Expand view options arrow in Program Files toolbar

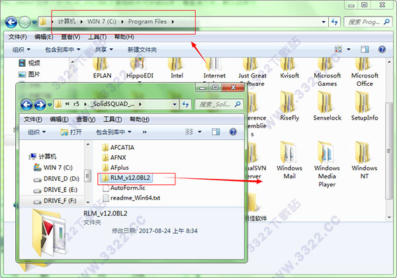click(349, 50)
